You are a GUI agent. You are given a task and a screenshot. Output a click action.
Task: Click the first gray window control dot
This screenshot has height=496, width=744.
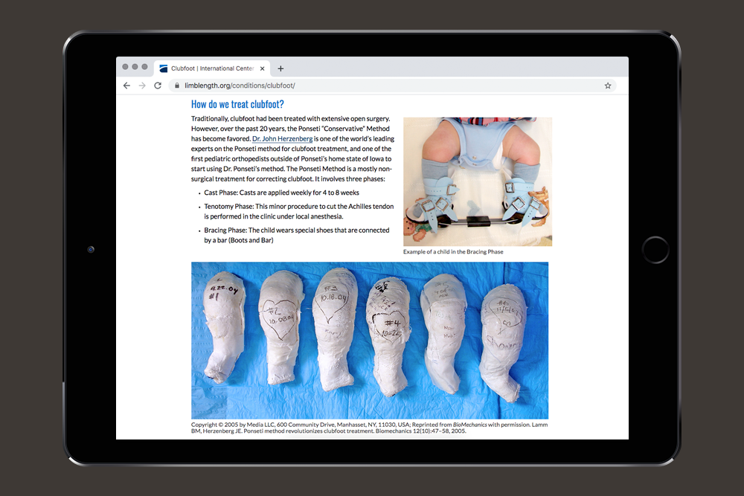(x=126, y=67)
